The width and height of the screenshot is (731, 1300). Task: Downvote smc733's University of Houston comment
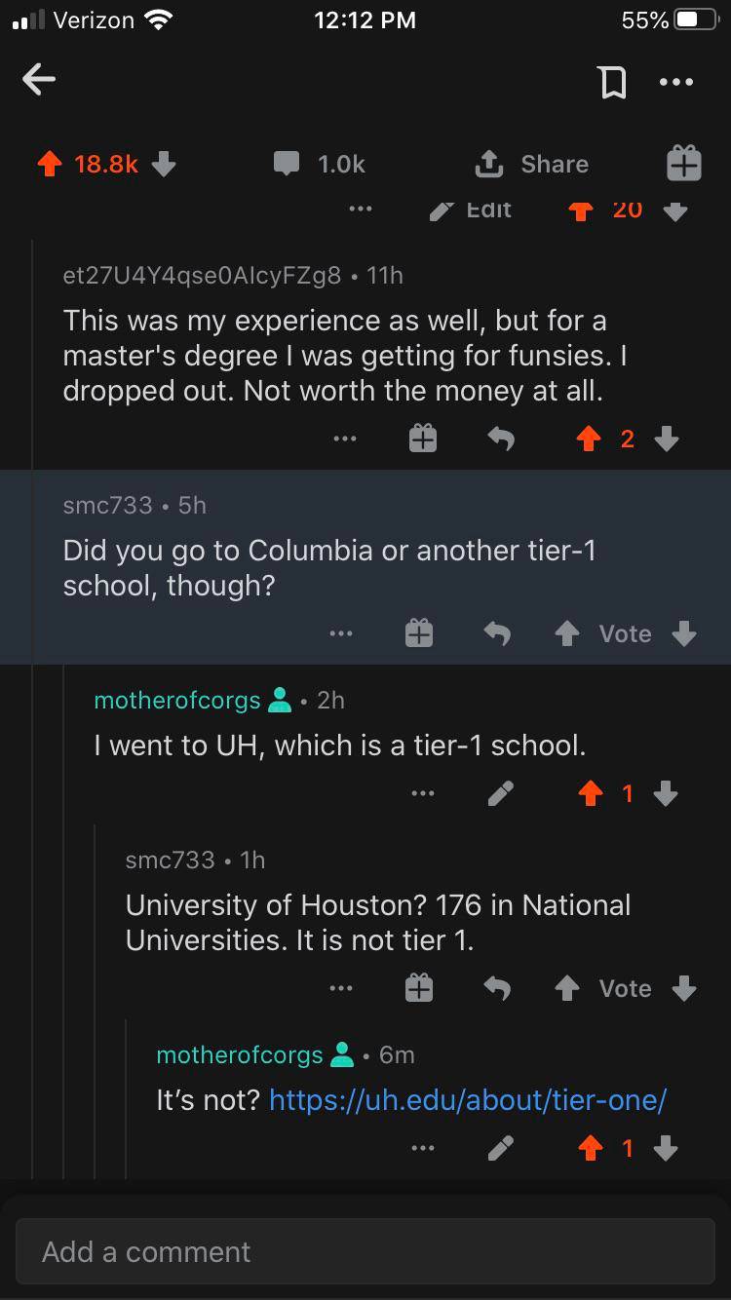click(684, 989)
